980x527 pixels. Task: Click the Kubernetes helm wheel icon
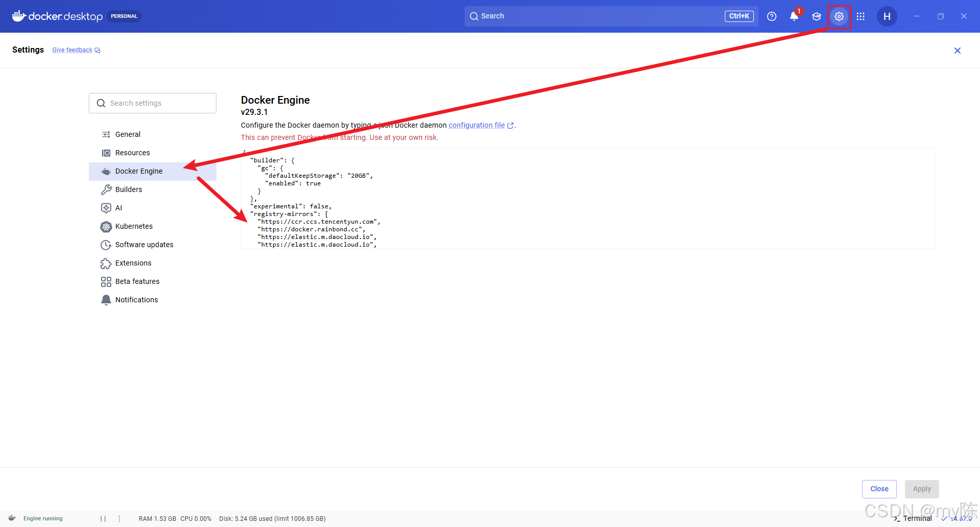click(106, 227)
